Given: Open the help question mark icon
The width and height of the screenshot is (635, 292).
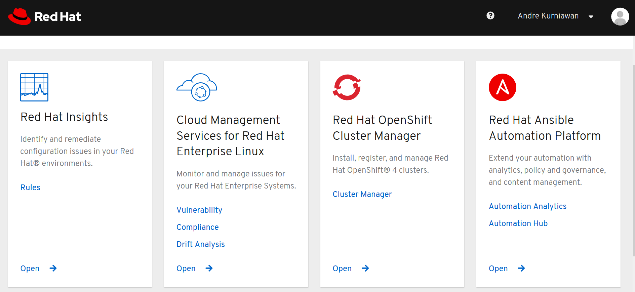Looking at the screenshot, I should tap(490, 15).
